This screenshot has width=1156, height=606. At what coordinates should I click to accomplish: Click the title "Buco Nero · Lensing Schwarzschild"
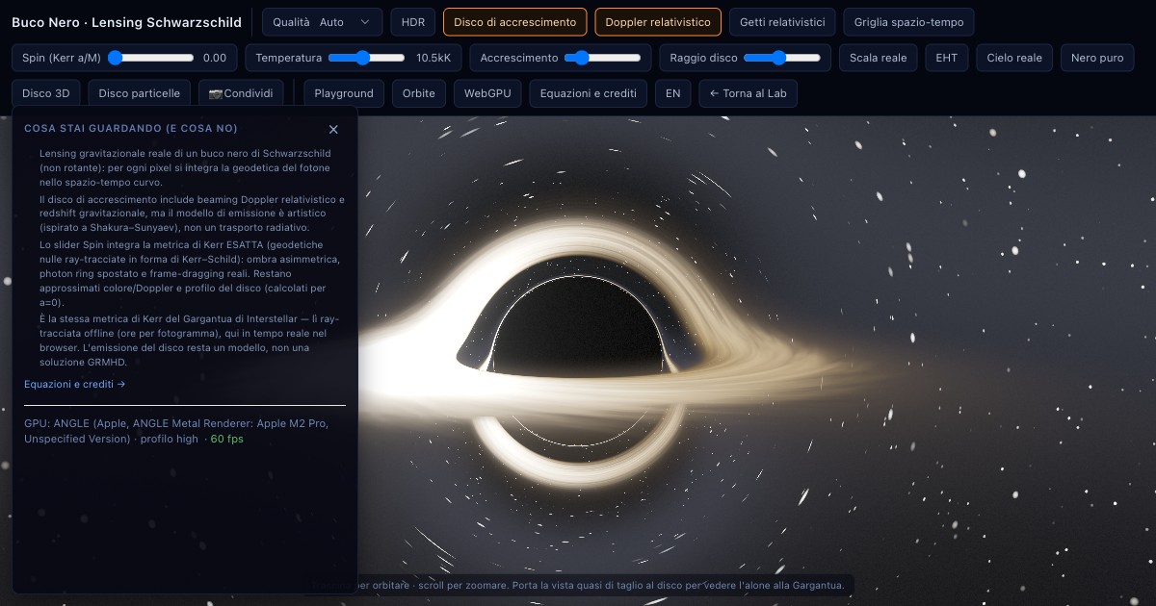[x=126, y=22]
